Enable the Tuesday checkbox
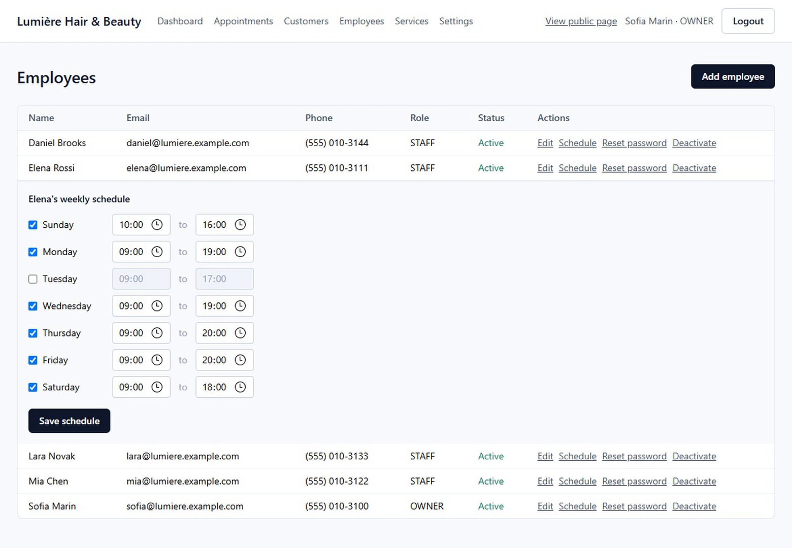 pyautogui.click(x=33, y=279)
